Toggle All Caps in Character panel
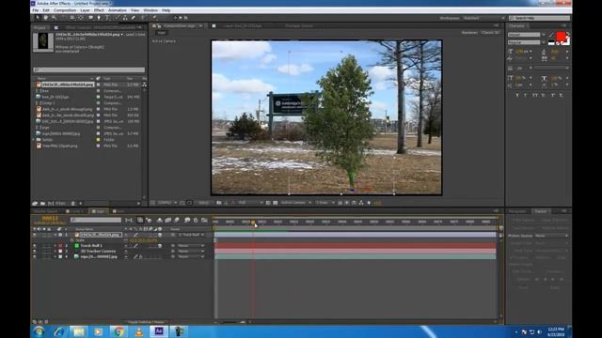602x338 pixels. coord(535,95)
